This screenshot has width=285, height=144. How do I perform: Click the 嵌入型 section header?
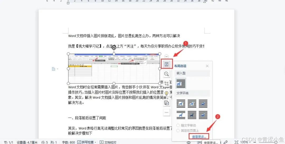(192, 73)
